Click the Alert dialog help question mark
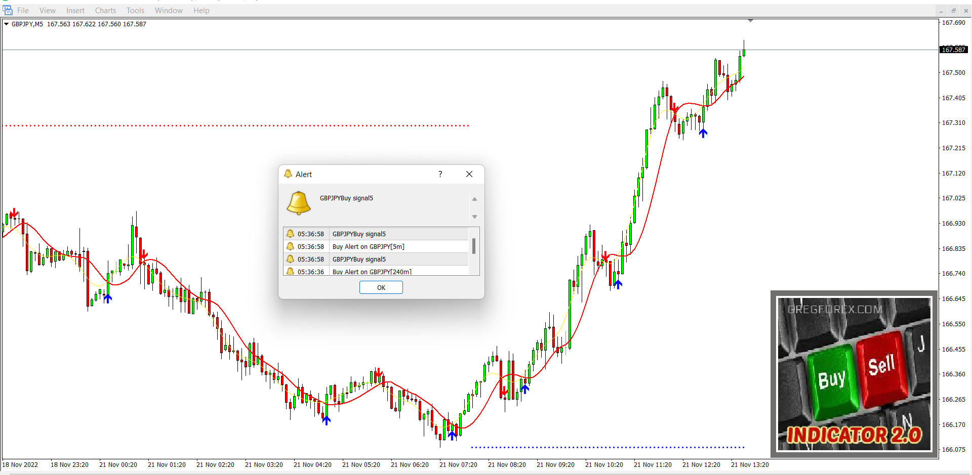This screenshot has height=475, width=972. (440, 174)
